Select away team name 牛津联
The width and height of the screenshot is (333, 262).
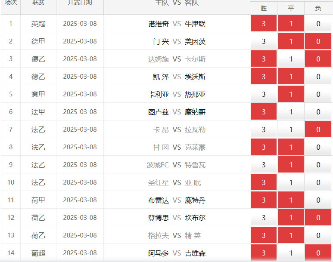pyautogui.click(x=195, y=24)
